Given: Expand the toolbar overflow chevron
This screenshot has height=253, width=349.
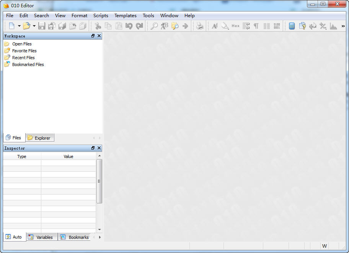Looking at the screenshot, I should (343, 26).
